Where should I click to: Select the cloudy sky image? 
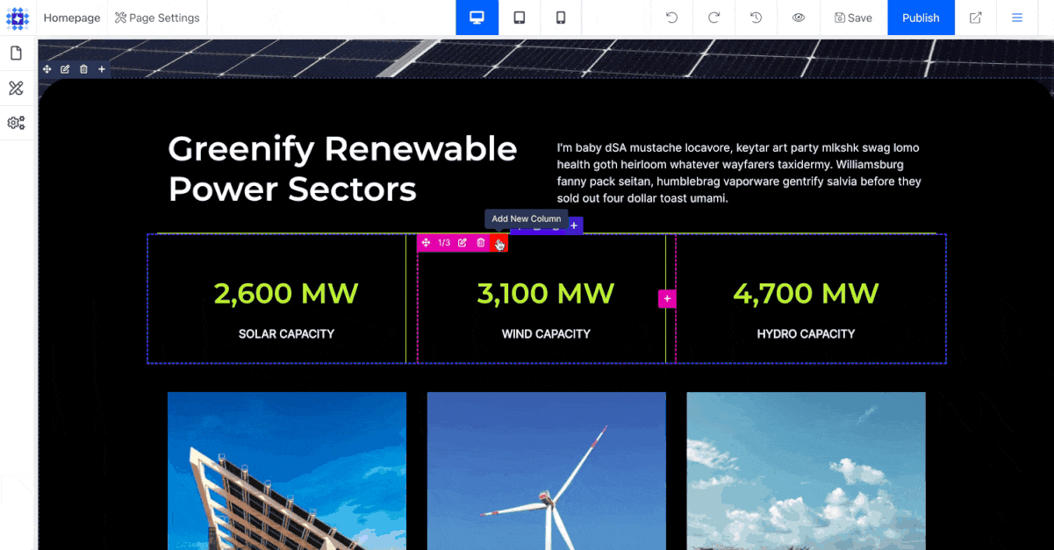tap(807, 471)
